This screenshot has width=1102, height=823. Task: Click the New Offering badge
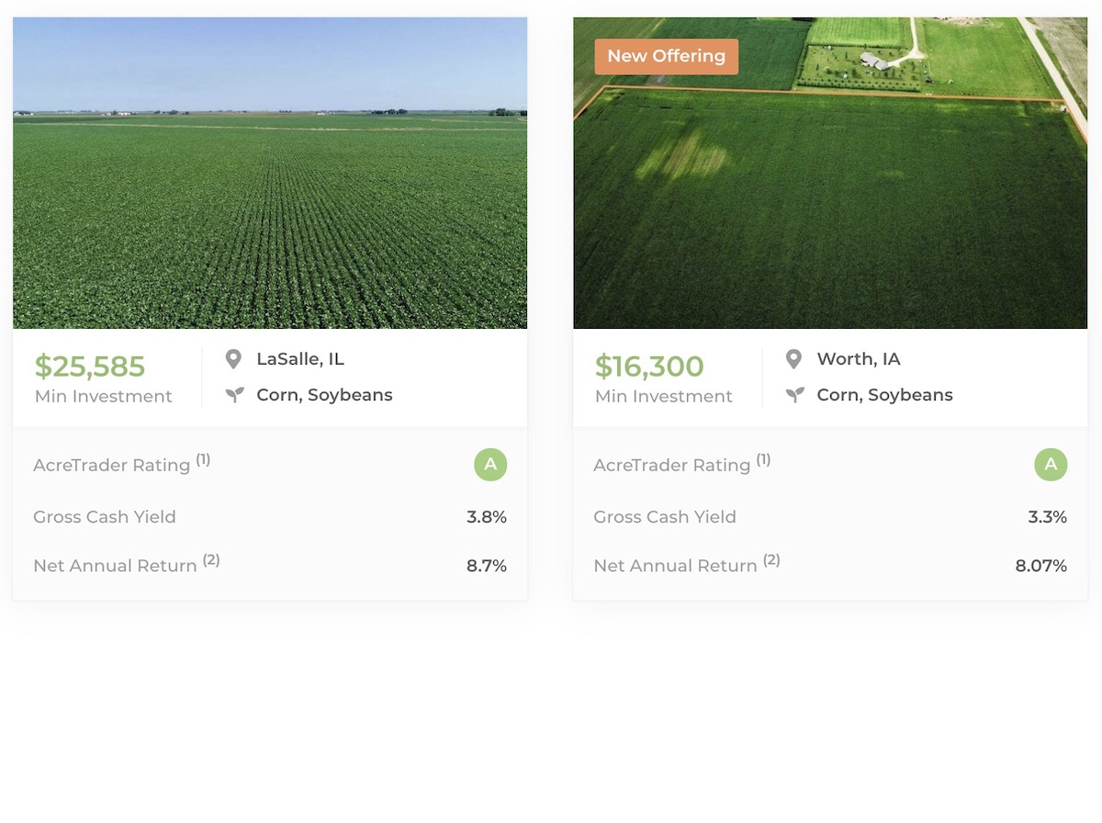pyautogui.click(x=666, y=56)
